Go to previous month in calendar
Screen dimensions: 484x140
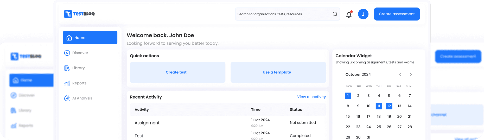tap(400, 75)
